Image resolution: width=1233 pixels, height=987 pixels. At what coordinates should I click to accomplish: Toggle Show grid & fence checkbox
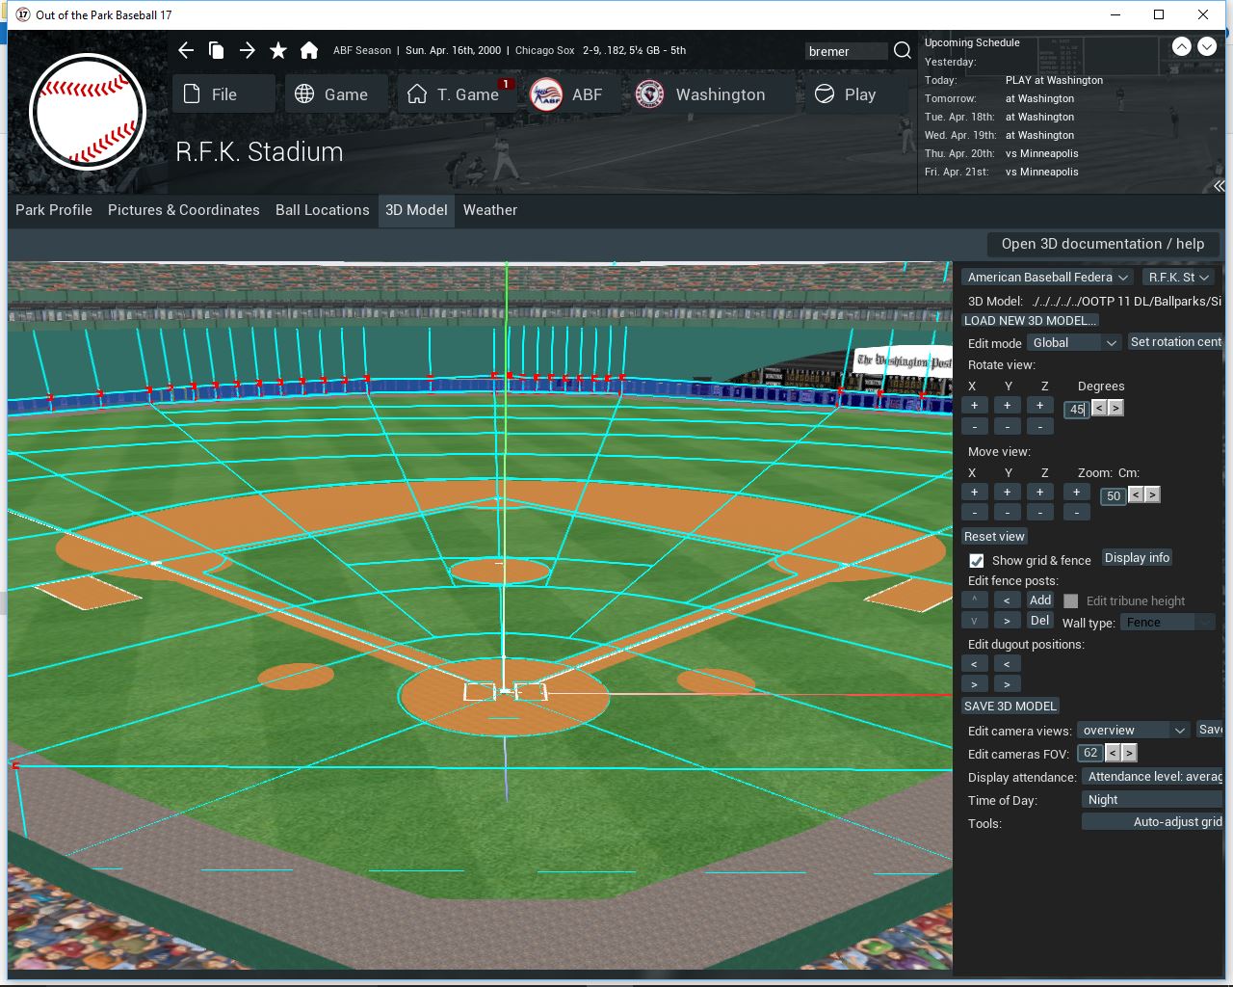[977, 561]
